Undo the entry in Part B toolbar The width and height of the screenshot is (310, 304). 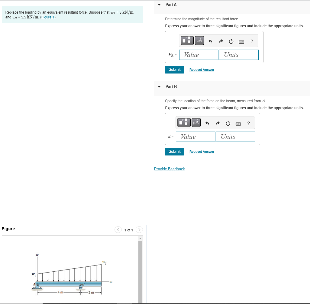point(207,123)
